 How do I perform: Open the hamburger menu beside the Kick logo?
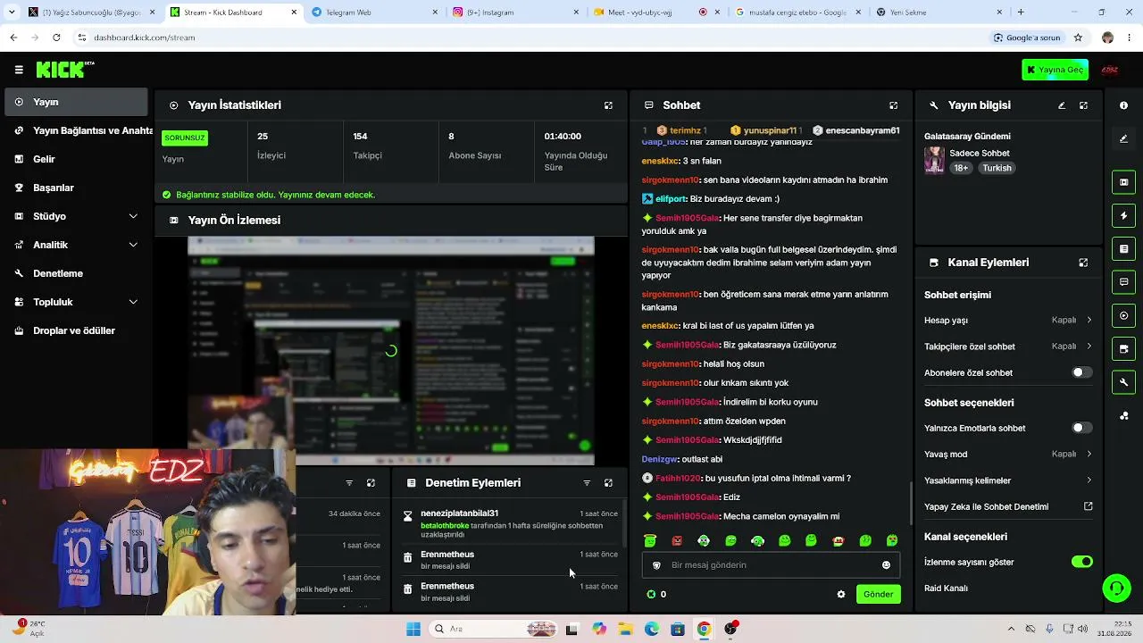tap(19, 70)
